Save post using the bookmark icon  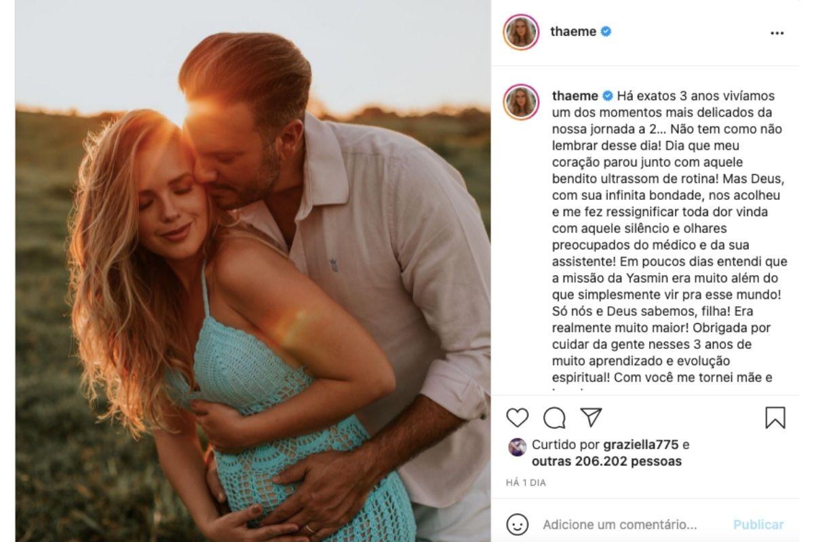click(x=775, y=417)
